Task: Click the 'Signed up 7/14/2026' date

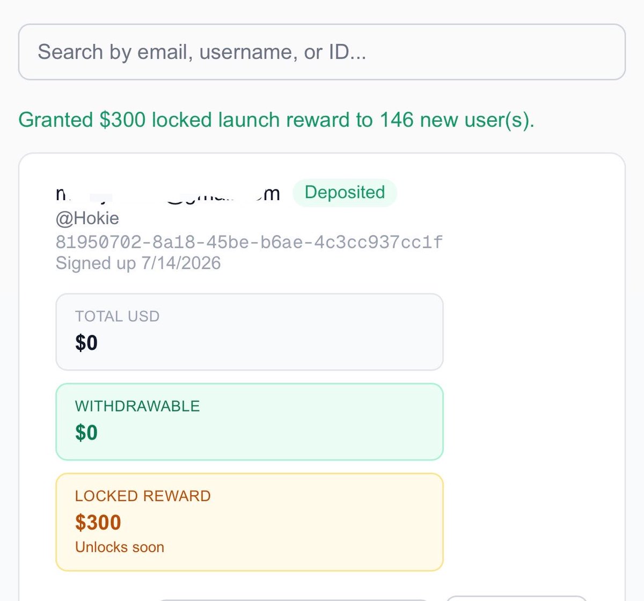Action: click(138, 263)
